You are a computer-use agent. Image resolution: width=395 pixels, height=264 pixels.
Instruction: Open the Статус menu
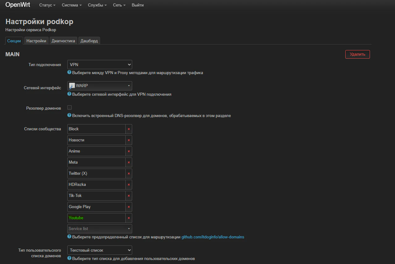tap(47, 5)
